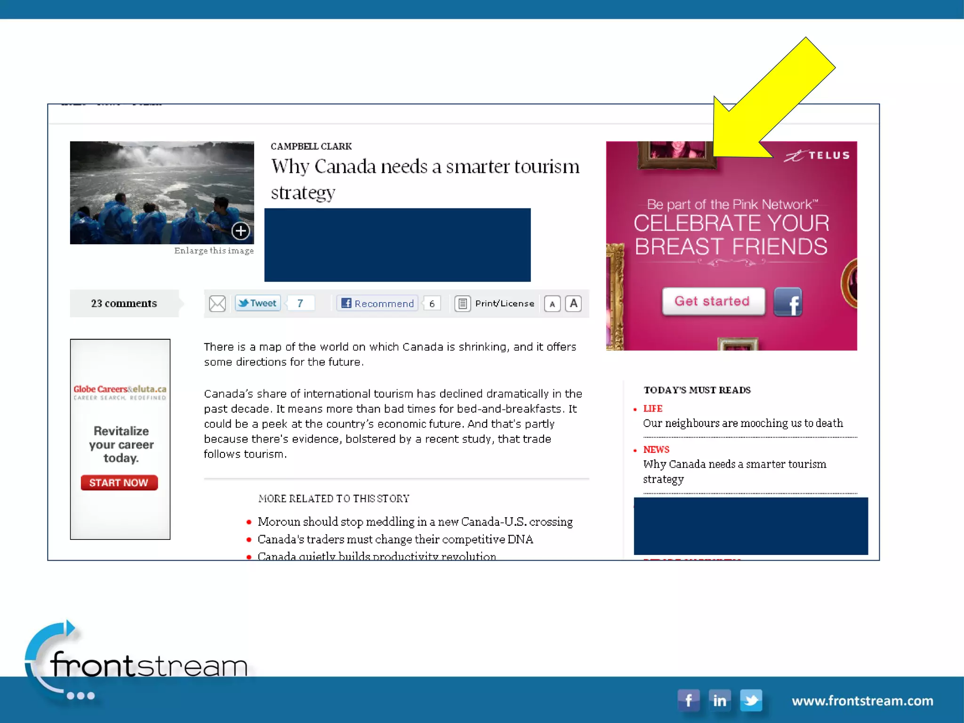The height and width of the screenshot is (723, 964).
Task: Open Moroun should stop meddling link
Action: [x=415, y=522]
